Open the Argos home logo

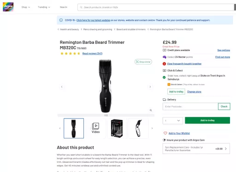pyautogui.click(x=8, y=7)
